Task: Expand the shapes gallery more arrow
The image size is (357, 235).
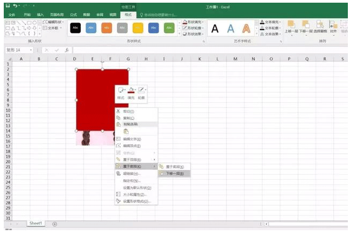Action: 40,34
